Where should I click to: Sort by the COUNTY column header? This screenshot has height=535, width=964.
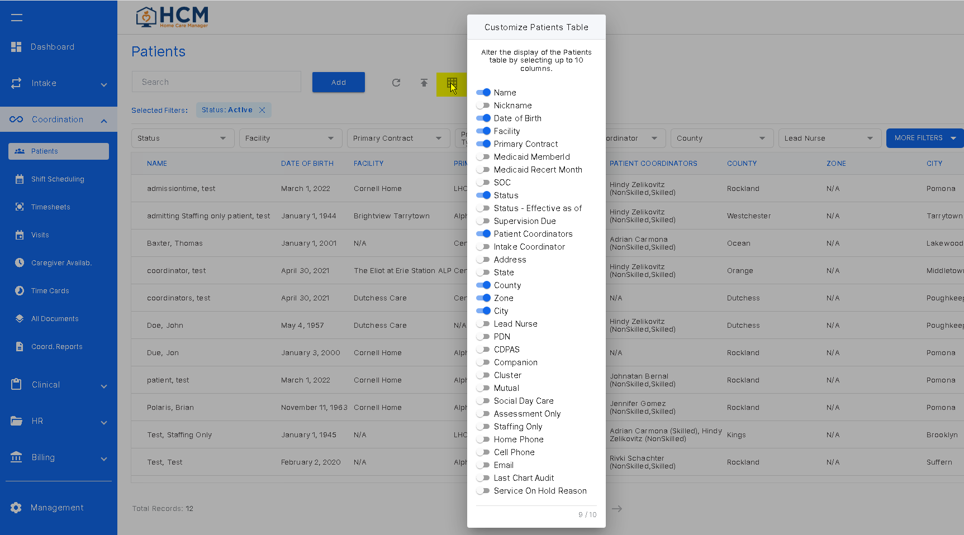pos(742,164)
